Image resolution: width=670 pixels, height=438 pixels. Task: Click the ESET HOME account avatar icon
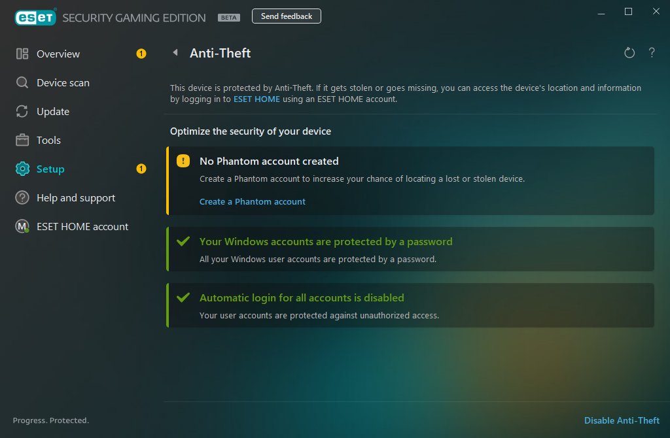(x=22, y=226)
